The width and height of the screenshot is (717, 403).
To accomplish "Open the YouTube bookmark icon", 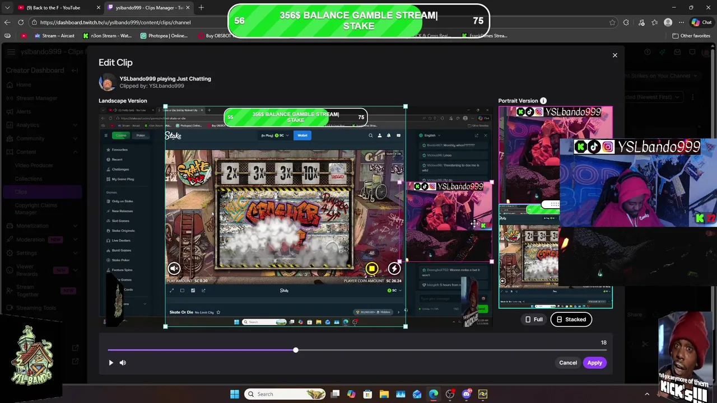I will (x=24, y=36).
